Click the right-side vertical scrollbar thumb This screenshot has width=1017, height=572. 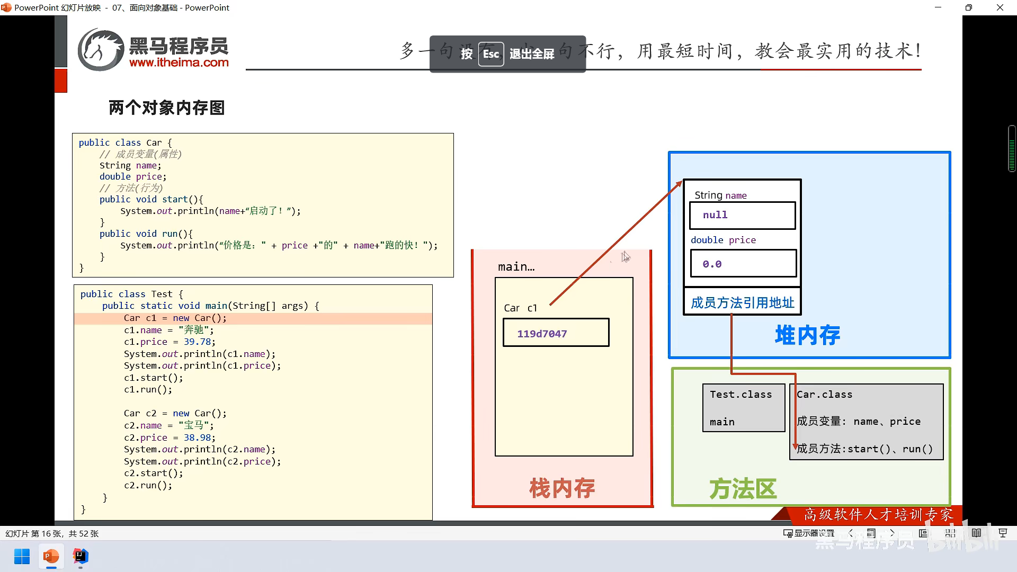1011,149
